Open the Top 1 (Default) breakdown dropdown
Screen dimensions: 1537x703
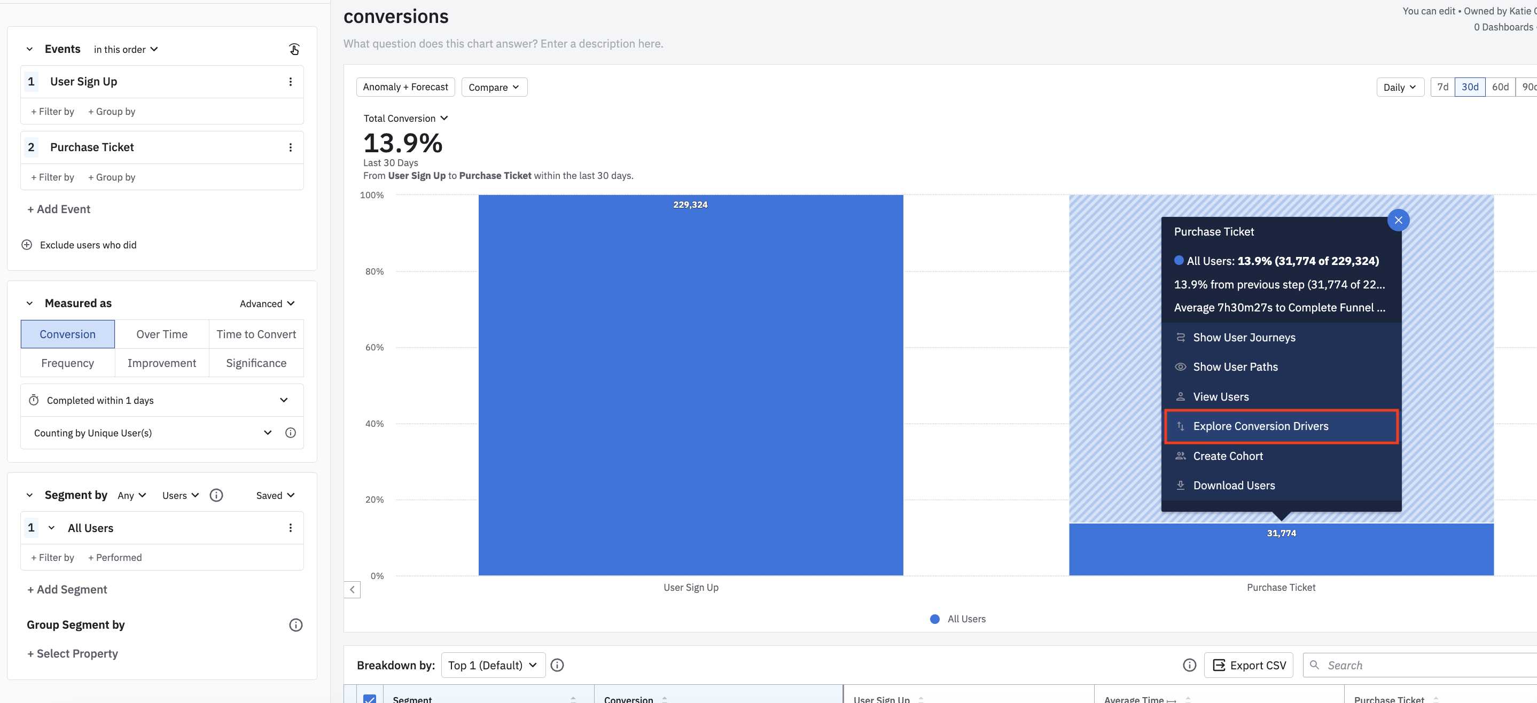(x=493, y=665)
